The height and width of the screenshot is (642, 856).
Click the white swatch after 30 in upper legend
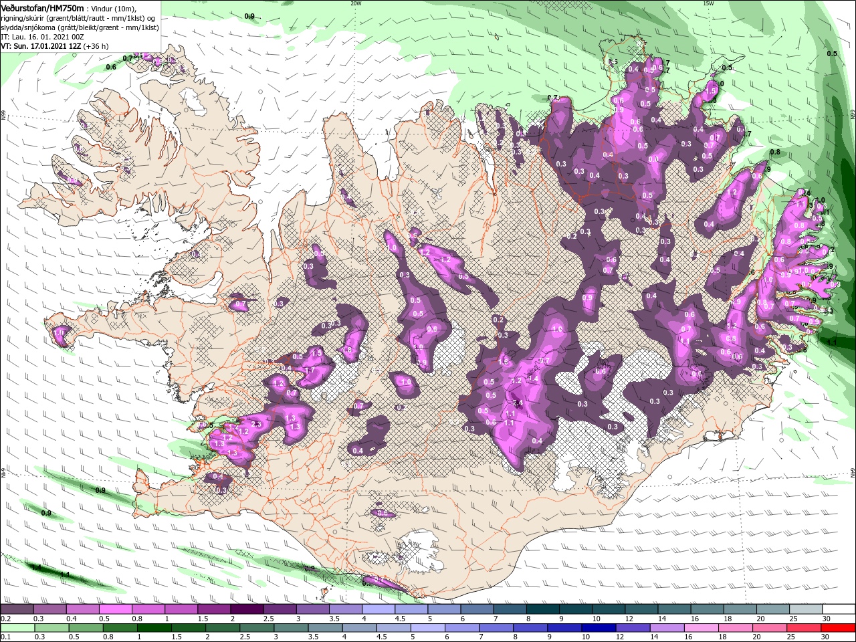(x=839, y=609)
